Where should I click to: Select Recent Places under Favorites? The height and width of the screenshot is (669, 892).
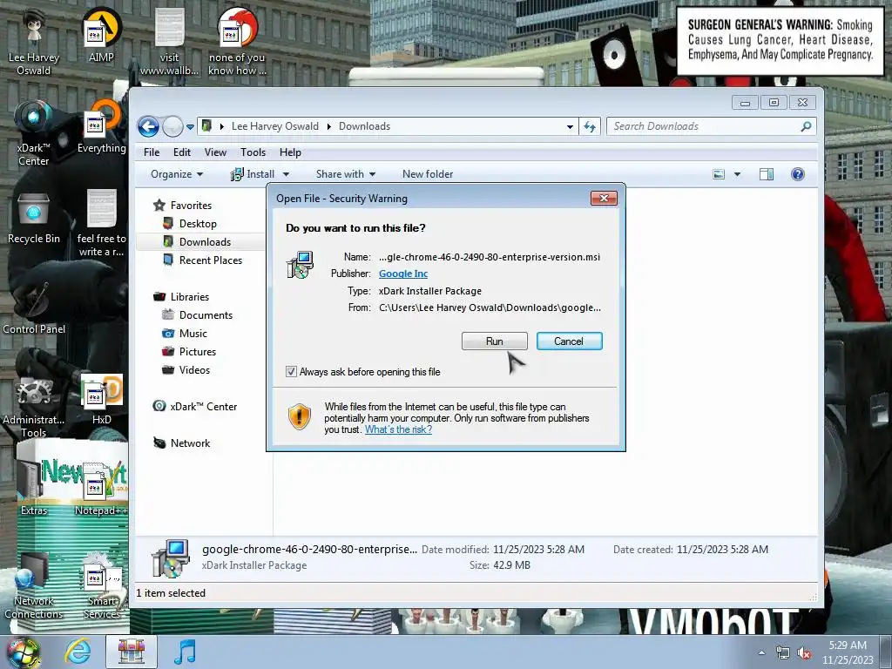coord(211,260)
